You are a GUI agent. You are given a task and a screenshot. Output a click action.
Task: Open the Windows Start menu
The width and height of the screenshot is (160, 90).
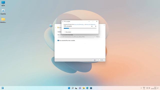click(69, 88)
